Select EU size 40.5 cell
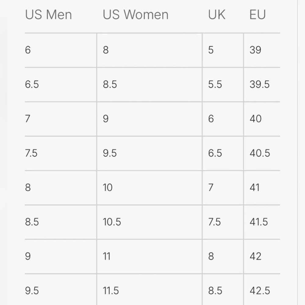The image size is (305, 305). coord(262,153)
